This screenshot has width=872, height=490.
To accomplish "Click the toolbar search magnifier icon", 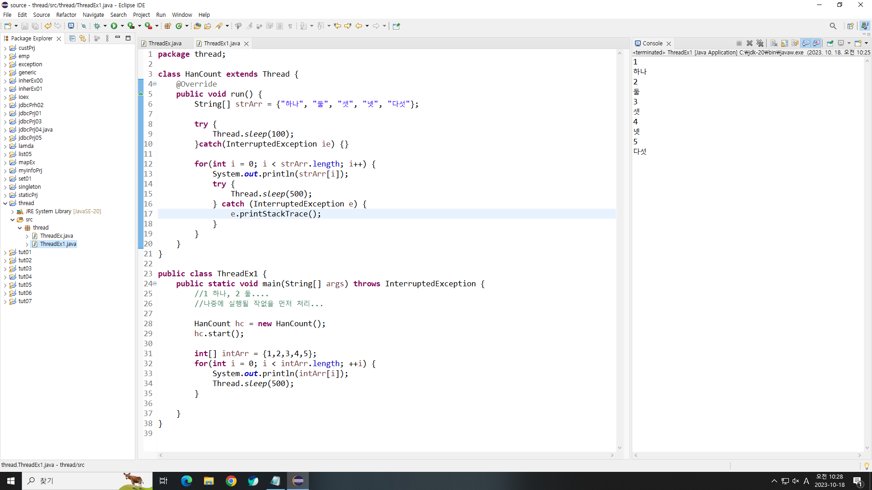I will click(x=832, y=26).
